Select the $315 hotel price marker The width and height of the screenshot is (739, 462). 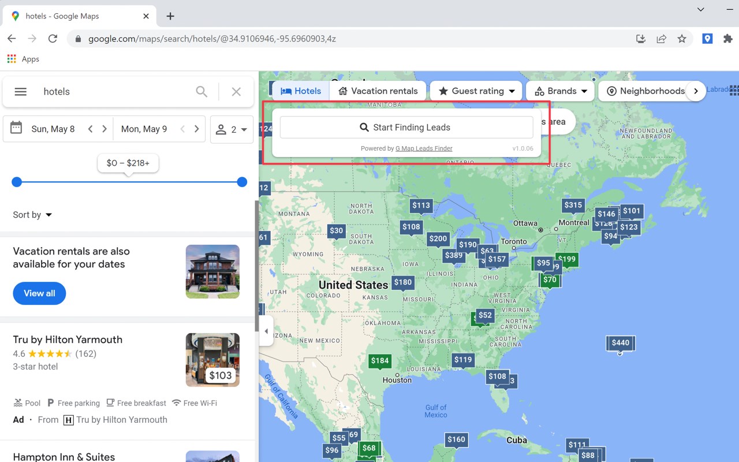(573, 205)
